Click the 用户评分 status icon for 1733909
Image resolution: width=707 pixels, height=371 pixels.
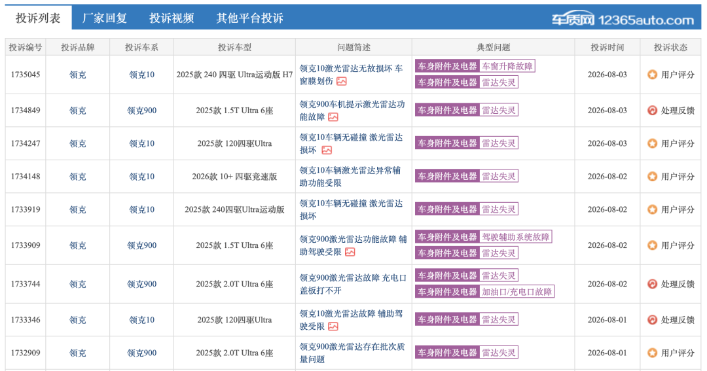pos(652,245)
